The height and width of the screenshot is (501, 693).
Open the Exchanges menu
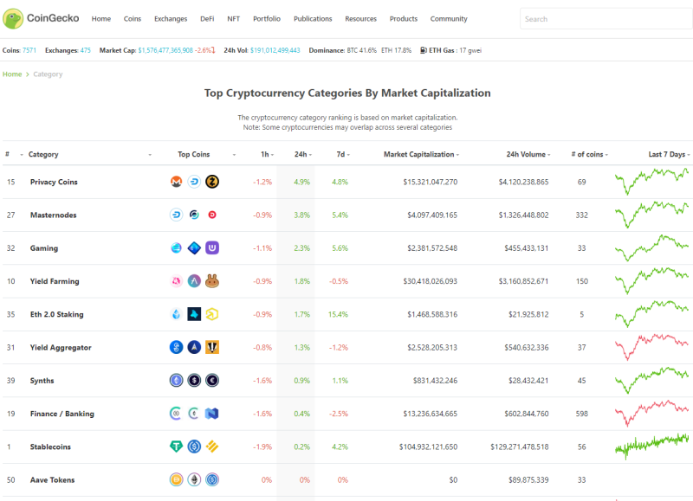click(171, 18)
